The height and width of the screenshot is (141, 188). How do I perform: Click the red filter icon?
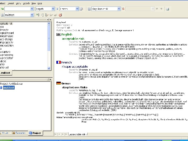123,9
